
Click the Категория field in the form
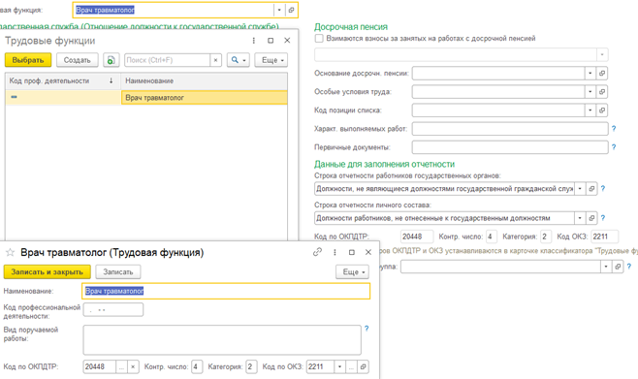(251, 366)
